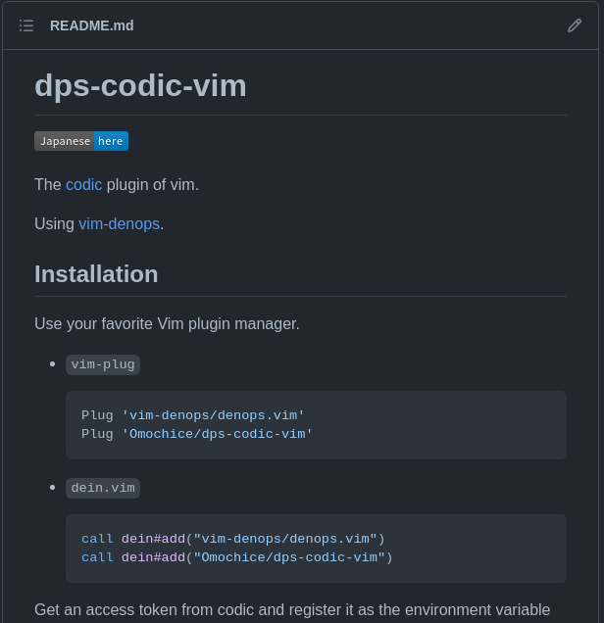The image size is (604, 623).
Task: Click the 'Use your favorite Vim plugin manager' text
Action: point(167,324)
